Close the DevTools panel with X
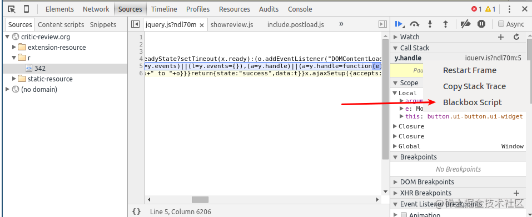532x217 pixels. [x=525, y=9]
